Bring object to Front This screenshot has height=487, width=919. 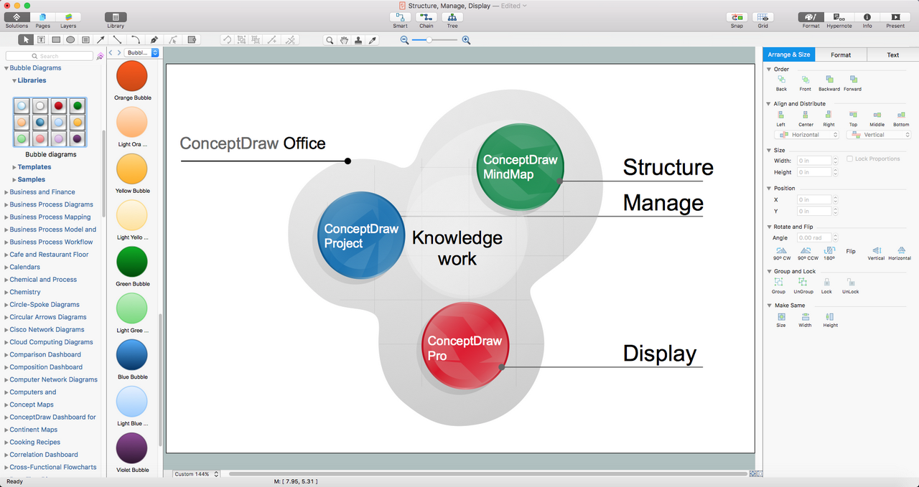click(805, 83)
